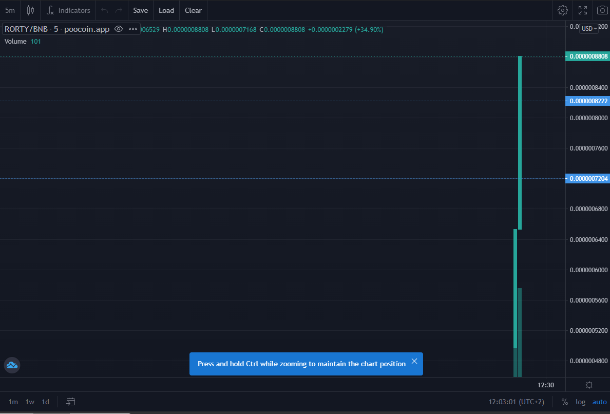Click the Save button
Image resolution: width=610 pixels, height=414 pixels.
click(140, 10)
